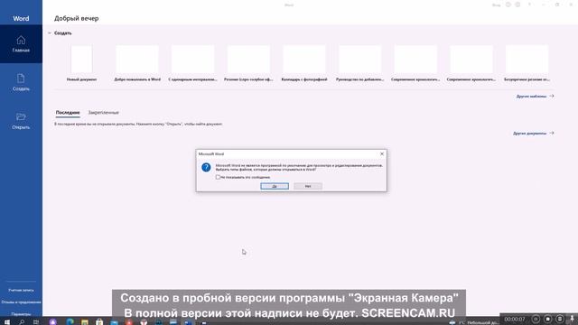Open File Explorer from taskbar
This screenshot has height=325, width=578.
[85, 322]
